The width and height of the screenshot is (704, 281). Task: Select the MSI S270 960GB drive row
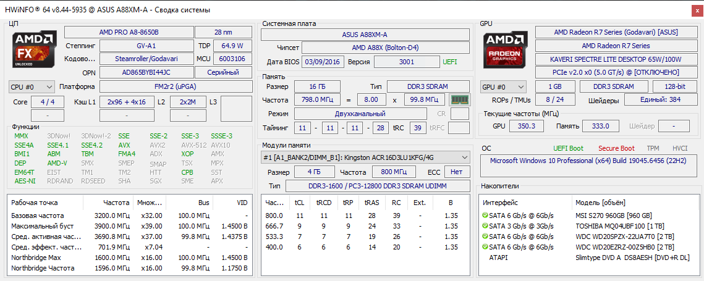coord(589,216)
